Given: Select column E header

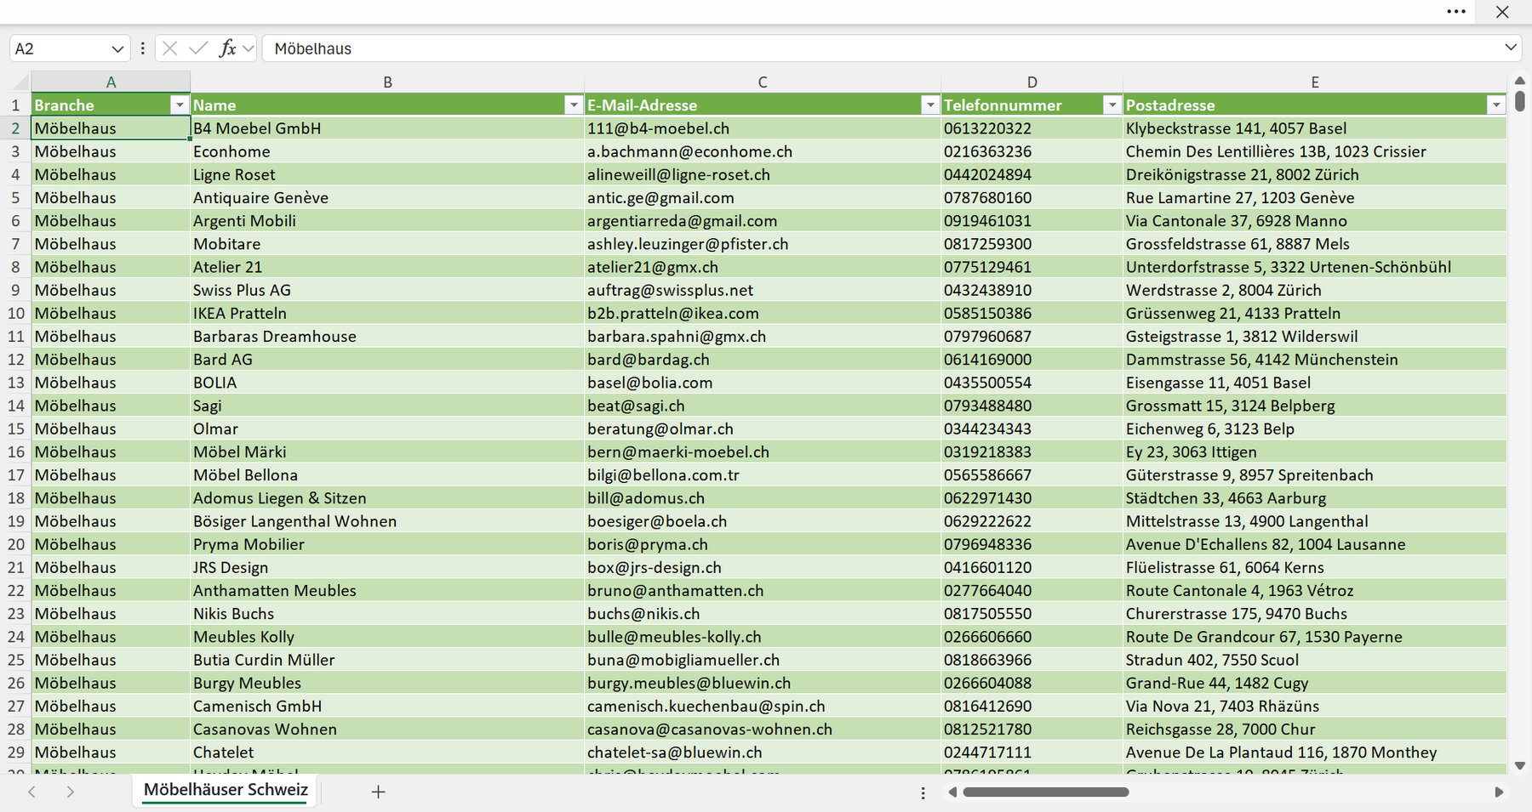Looking at the screenshot, I should 1315,82.
